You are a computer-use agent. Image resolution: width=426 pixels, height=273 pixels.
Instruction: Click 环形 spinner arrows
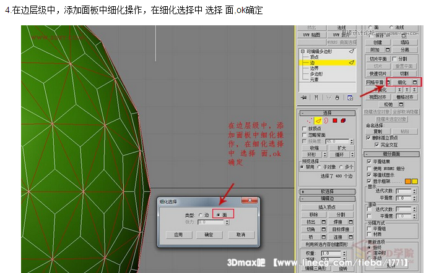pos(325,154)
